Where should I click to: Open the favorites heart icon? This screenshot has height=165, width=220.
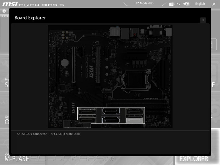click(186, 4)
